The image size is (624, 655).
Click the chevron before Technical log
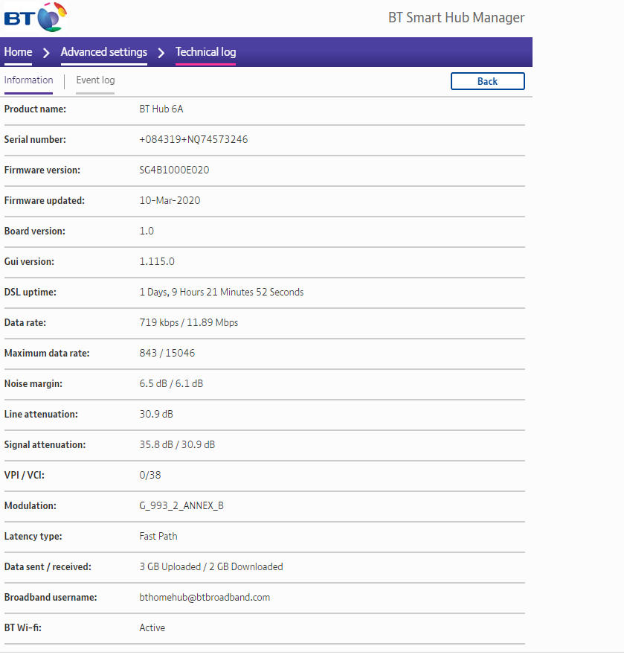161,53
